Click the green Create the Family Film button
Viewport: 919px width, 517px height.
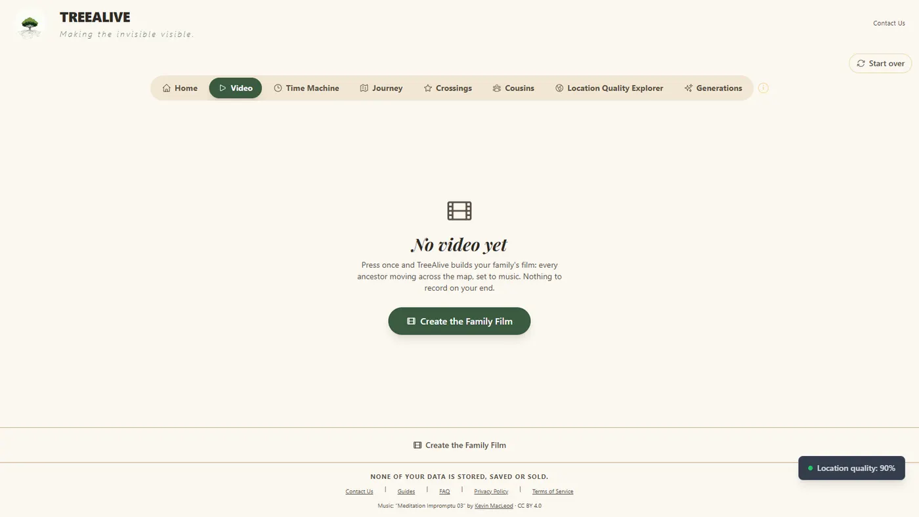pos(460,321)
